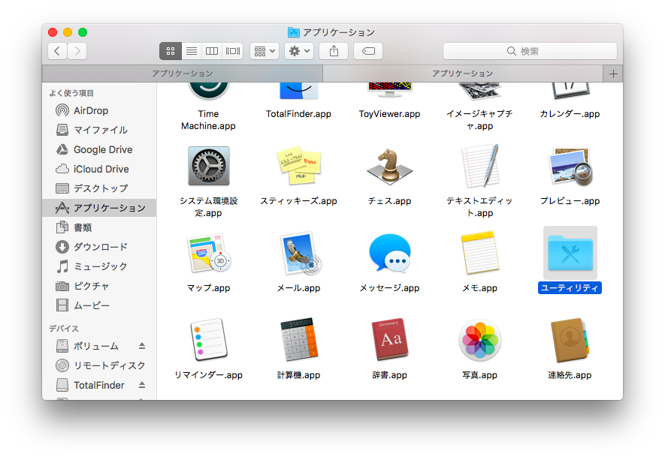Click the ユーティリティ folder label

570,288
